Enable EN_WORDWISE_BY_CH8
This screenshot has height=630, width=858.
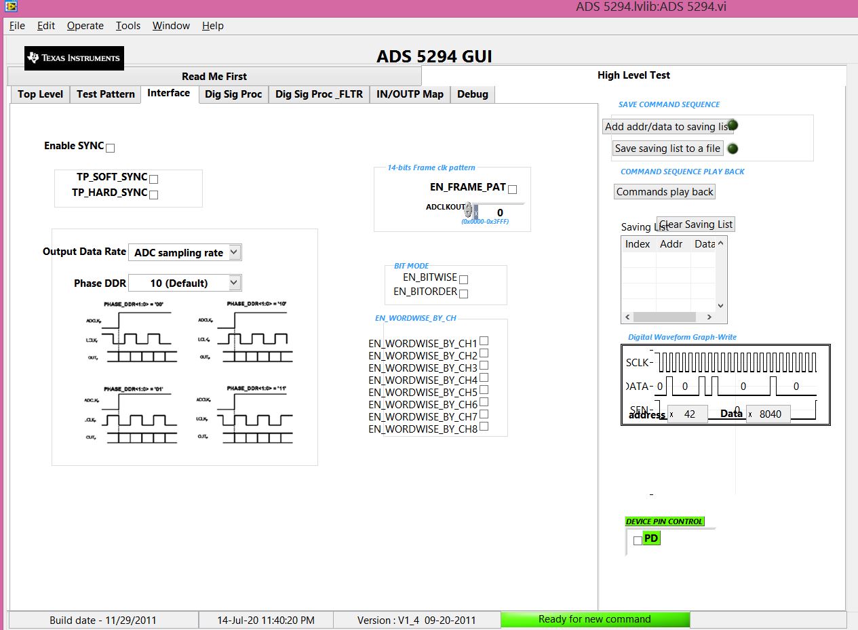coord(484,427)
